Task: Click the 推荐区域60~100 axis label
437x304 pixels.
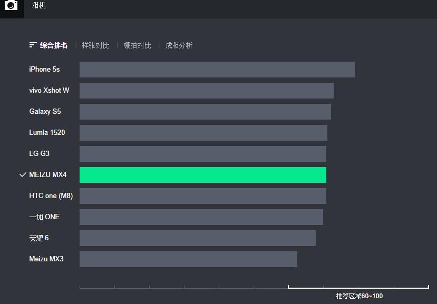Action: click(x=359, y=296)
